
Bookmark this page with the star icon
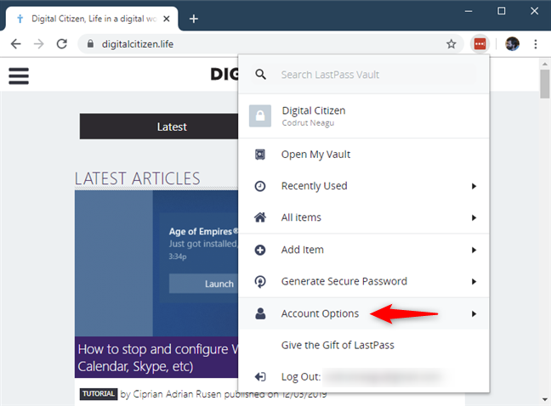point(452,44)
